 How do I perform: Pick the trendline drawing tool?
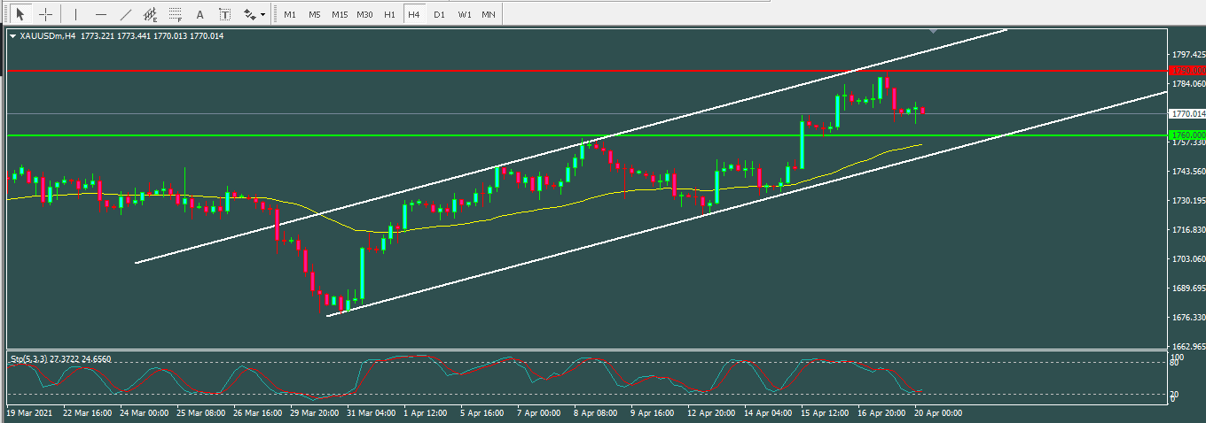125,14
